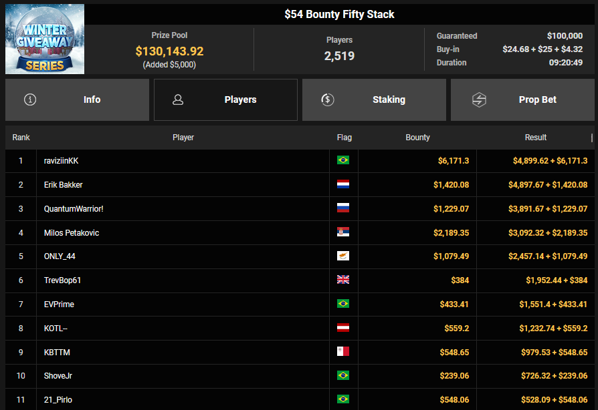
Task: Click the Info tab's circled i icon
Action: [30, 99]
